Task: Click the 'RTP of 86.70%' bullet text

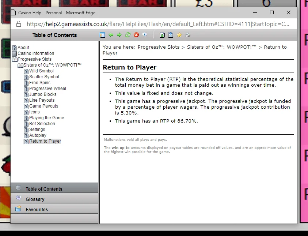Action: tap(157, 121)
